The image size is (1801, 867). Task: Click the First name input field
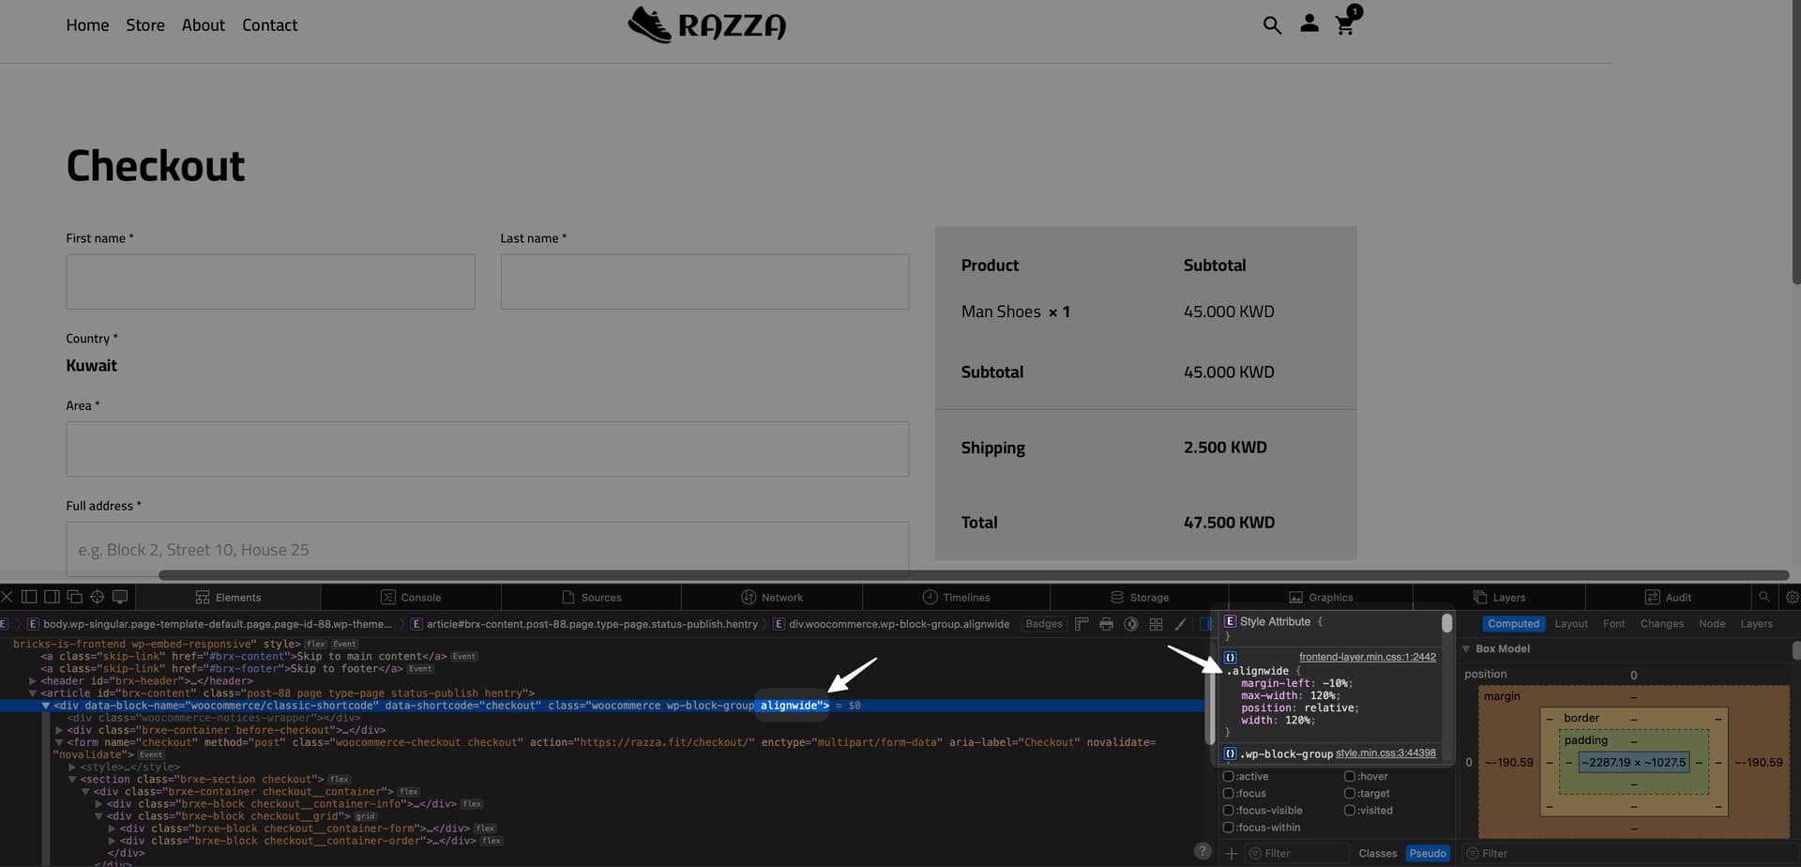point(270,281)
